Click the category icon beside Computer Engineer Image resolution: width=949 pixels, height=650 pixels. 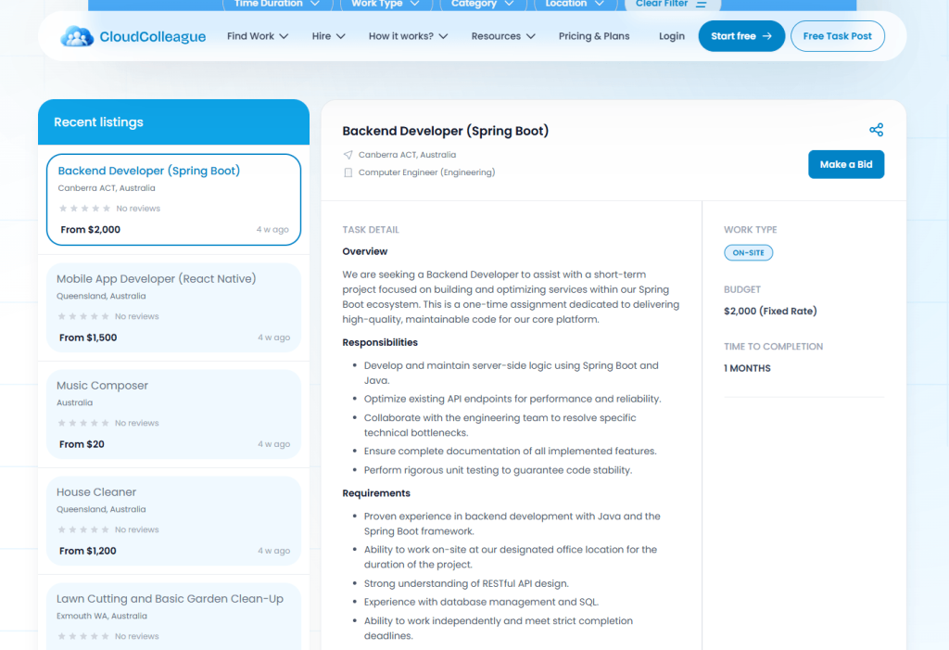(x=348, y=172)
